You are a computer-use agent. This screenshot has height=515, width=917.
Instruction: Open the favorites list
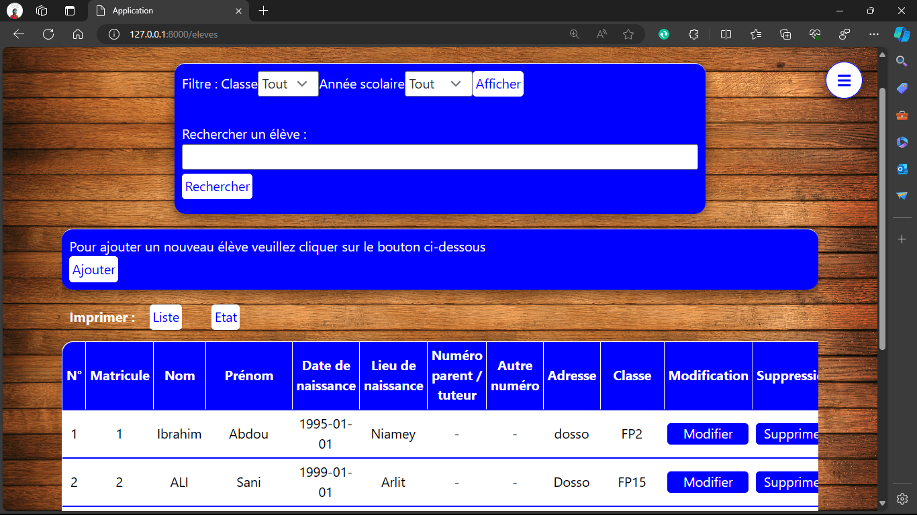coord(756,34)
